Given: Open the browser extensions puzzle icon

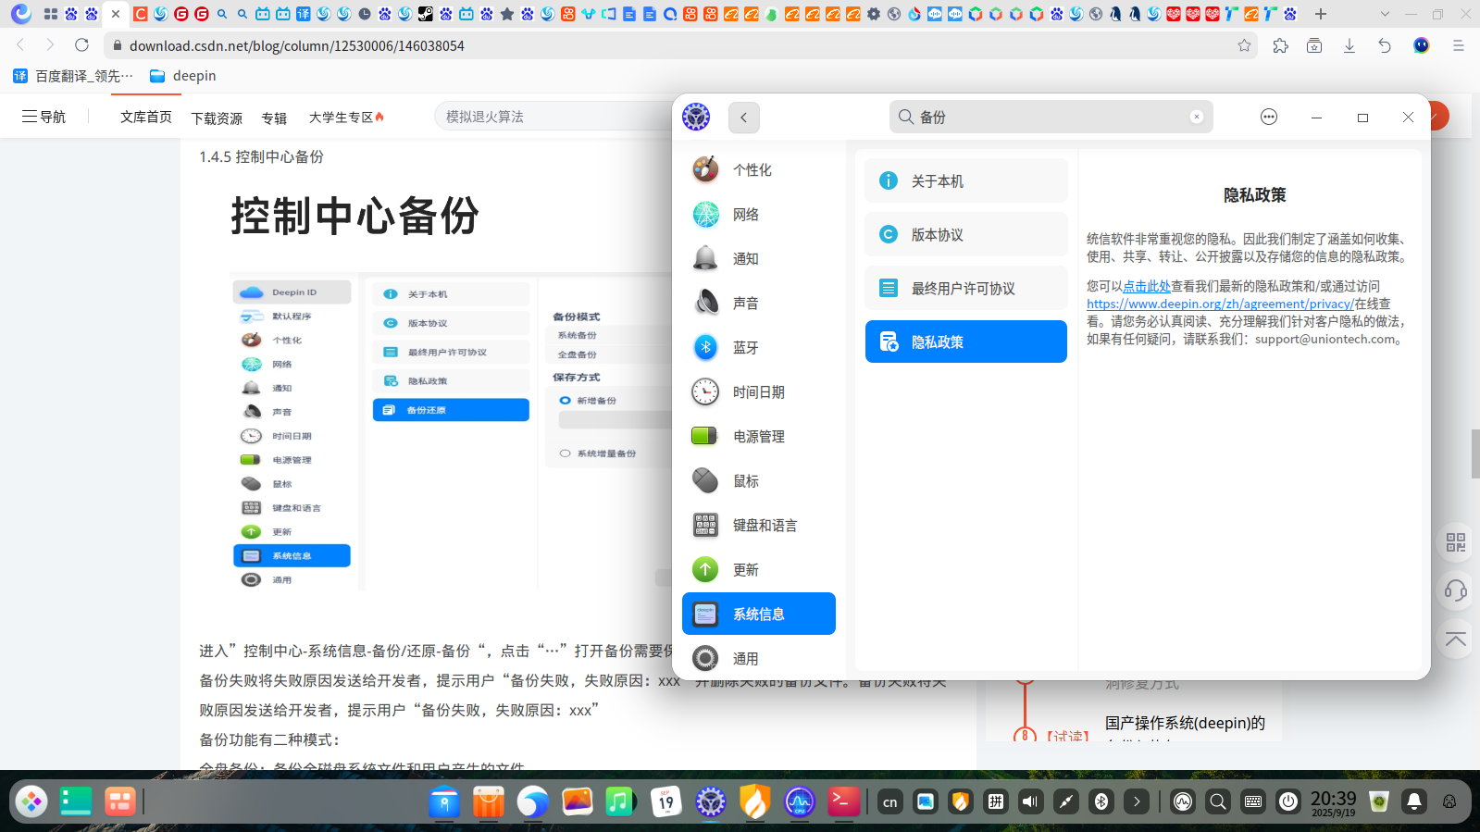Looking at the screenshot, I should coord(1280,45).
